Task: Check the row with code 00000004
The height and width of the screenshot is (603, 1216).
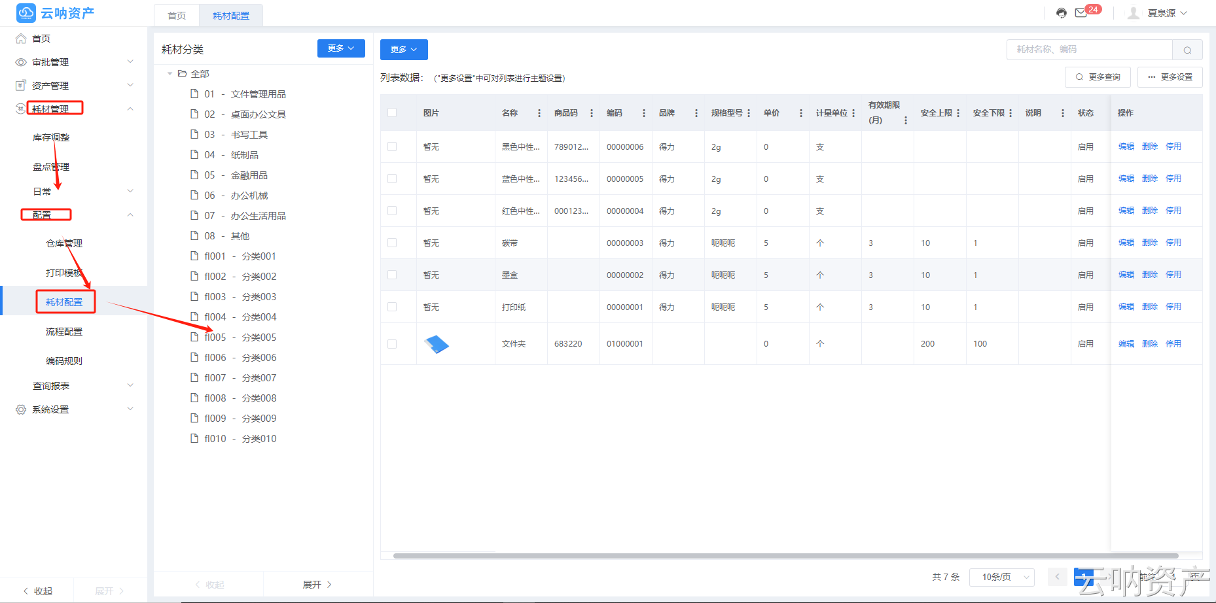Action: pyautogui.click(x=392, y=211)
